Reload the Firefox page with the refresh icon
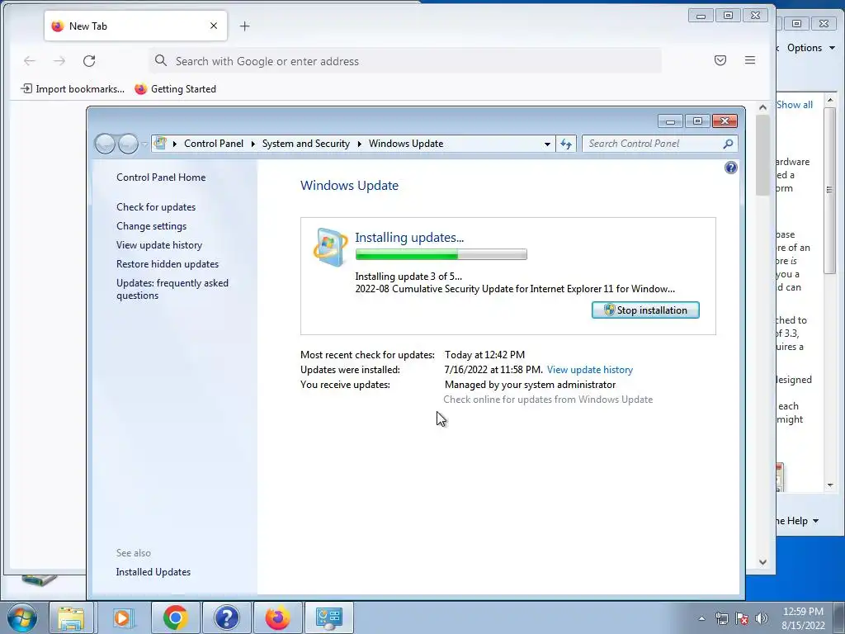The image size is (845, 634). click(89, 61)
